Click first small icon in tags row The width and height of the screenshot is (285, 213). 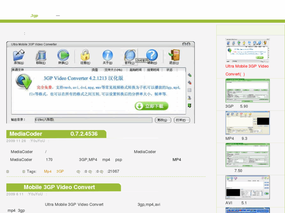[7, 172]
